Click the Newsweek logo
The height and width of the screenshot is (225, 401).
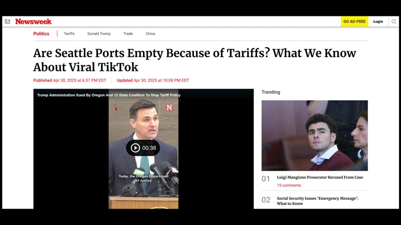click(34, 22)
